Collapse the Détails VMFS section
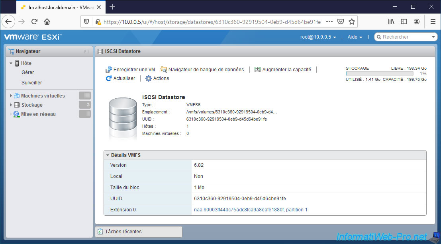Viewport: 441px width, 244px height. pos(108,155)
